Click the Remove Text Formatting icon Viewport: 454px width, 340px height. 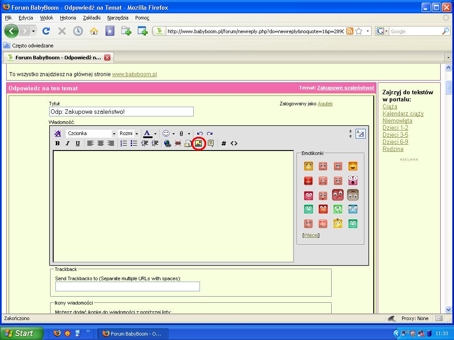click(x=58, y=133)
